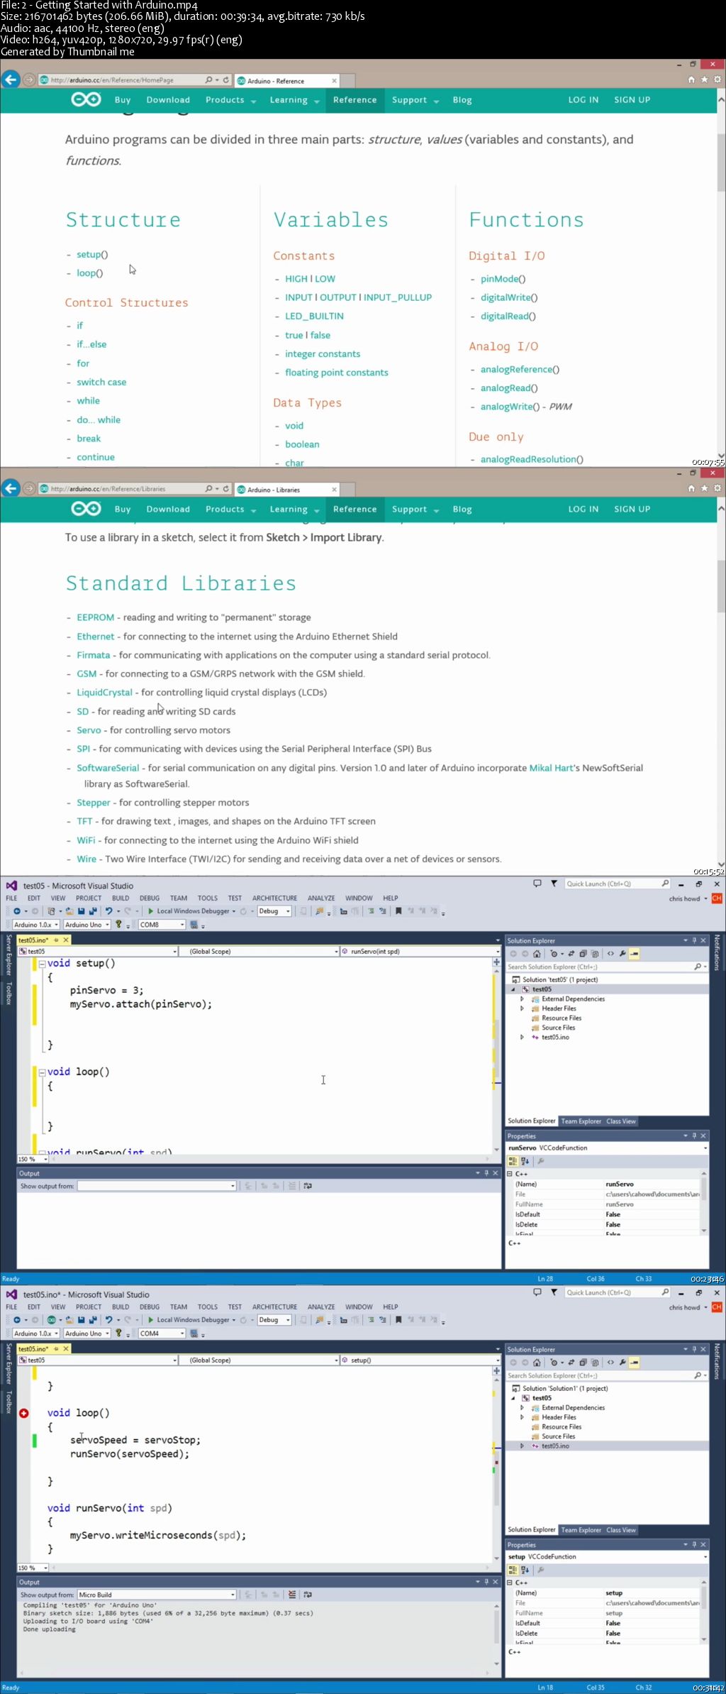Click Servo library link on Libraries page

(89, 730)
